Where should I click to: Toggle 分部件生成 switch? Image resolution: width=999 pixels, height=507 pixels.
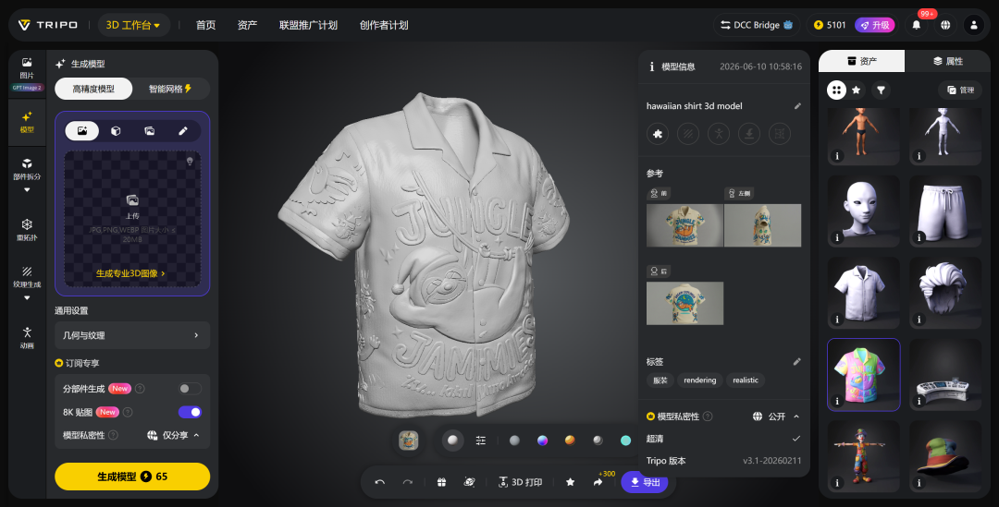click(190, 389)
